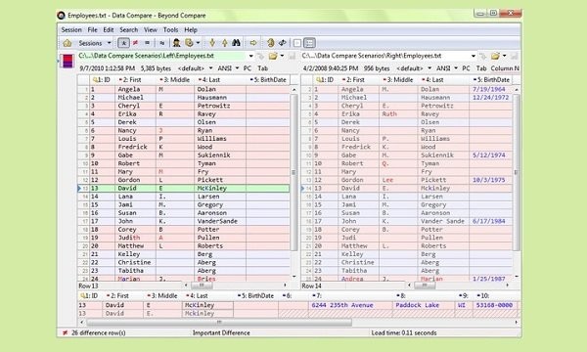Screen dimensions: 587x352
Task: Click the Copy to Right arrow icon
Action: 253,43
